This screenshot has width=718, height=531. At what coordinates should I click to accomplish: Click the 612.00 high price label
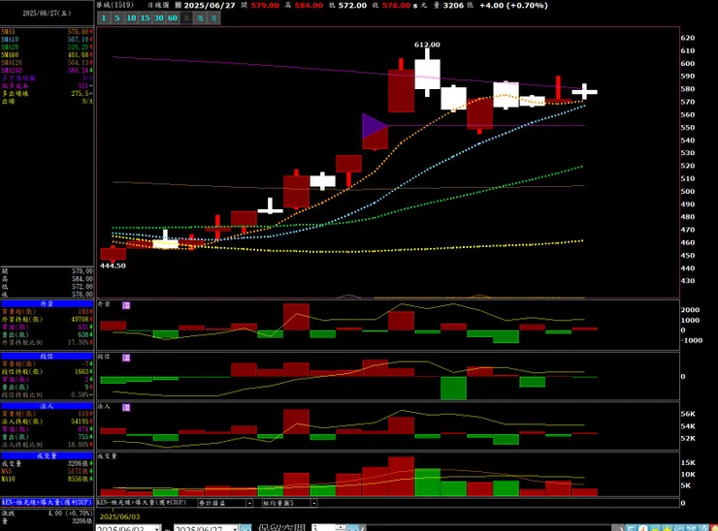pos(427,45)
